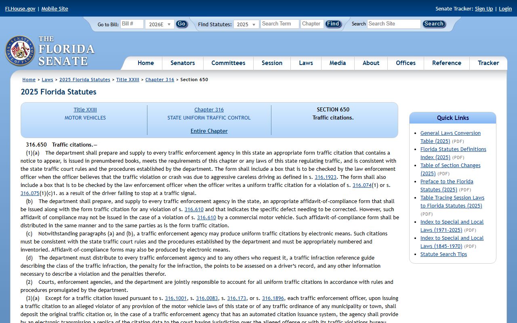This screenshot has height=323, width=517.
Task: Open statute reference 316.074 link
Action: 362,185
